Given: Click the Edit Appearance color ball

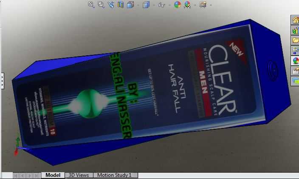Looking at the screenshot, I should coord(178,5).
